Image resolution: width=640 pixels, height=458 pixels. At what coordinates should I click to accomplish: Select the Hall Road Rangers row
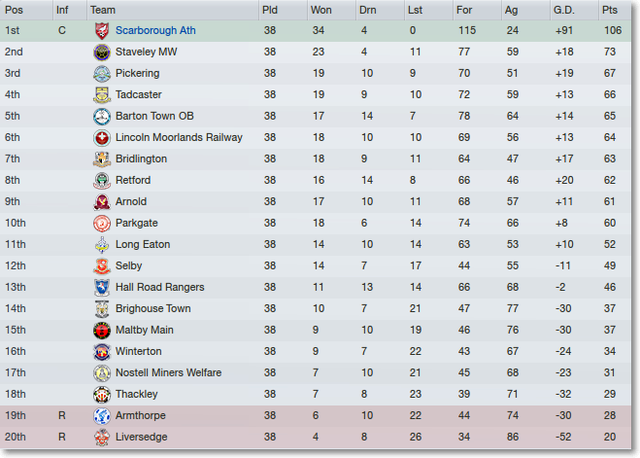[316, 287]
